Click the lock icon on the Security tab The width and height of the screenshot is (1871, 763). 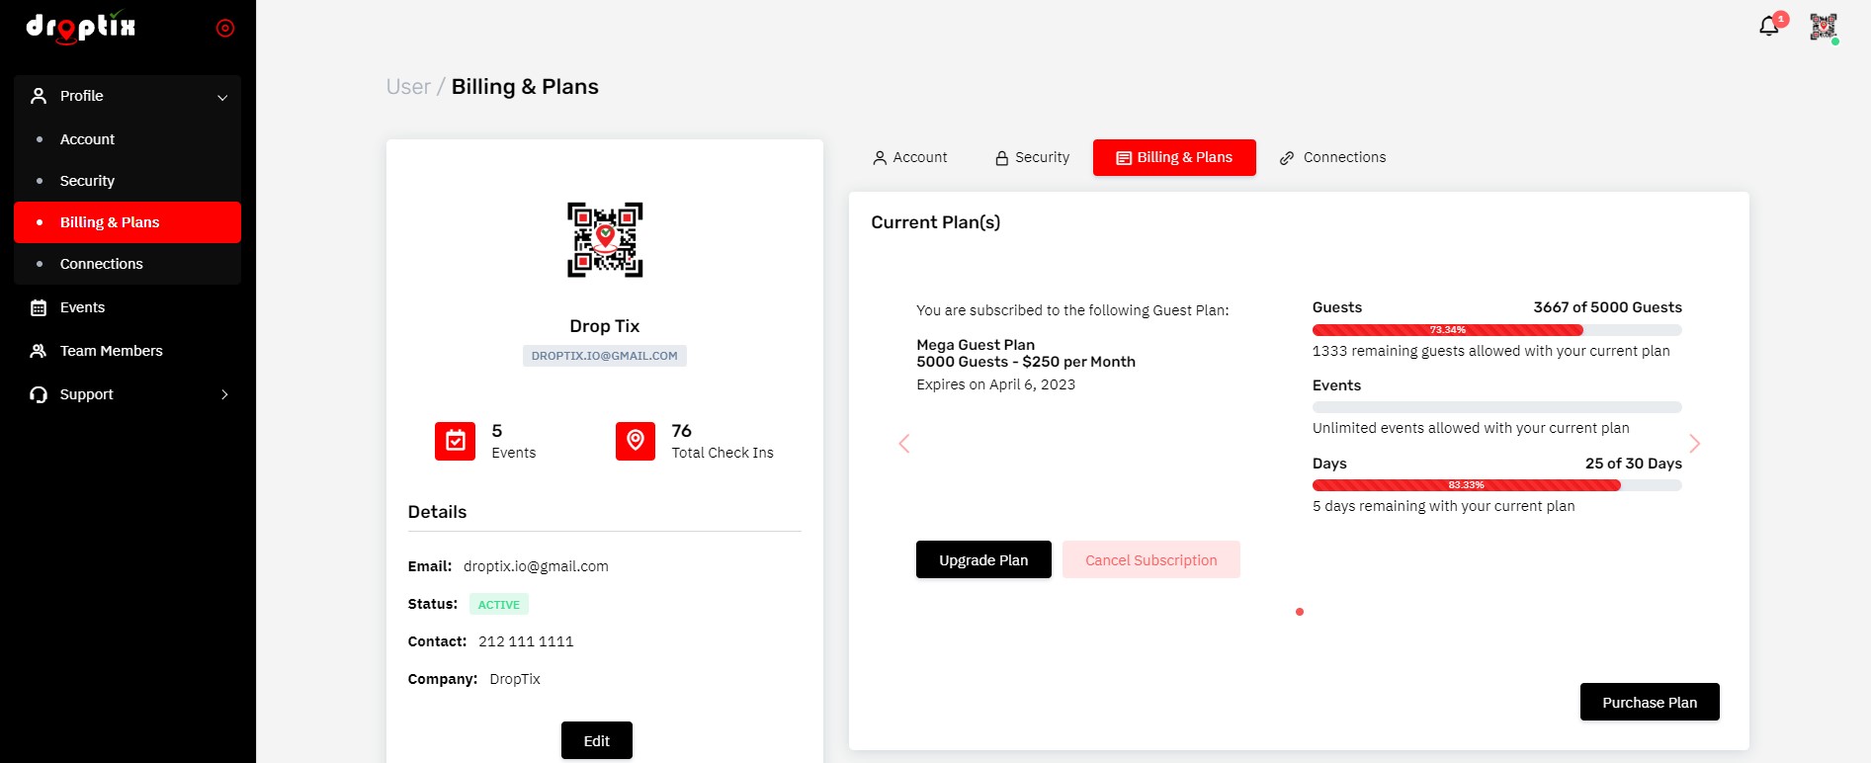[1000, 157]
